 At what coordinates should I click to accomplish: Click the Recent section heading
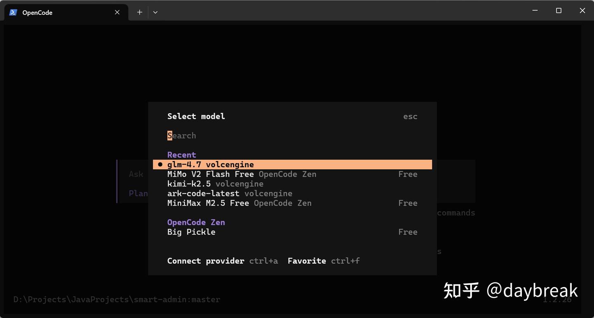point(181,155)
